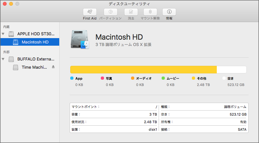Click the orange オーディオ legend dot

pos(133,78)
